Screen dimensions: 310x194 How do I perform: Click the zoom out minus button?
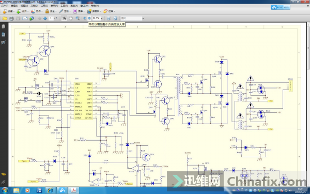(85, 18)
